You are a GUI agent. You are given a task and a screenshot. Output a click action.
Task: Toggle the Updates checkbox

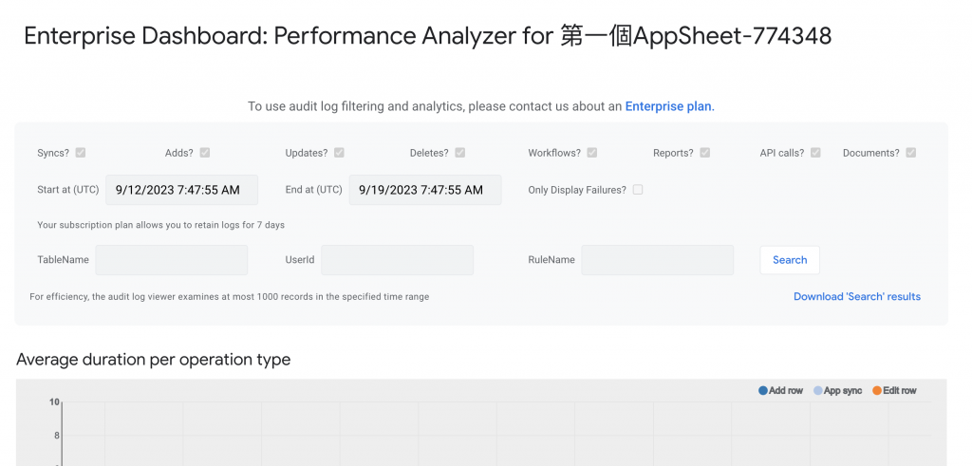[339, 153]
